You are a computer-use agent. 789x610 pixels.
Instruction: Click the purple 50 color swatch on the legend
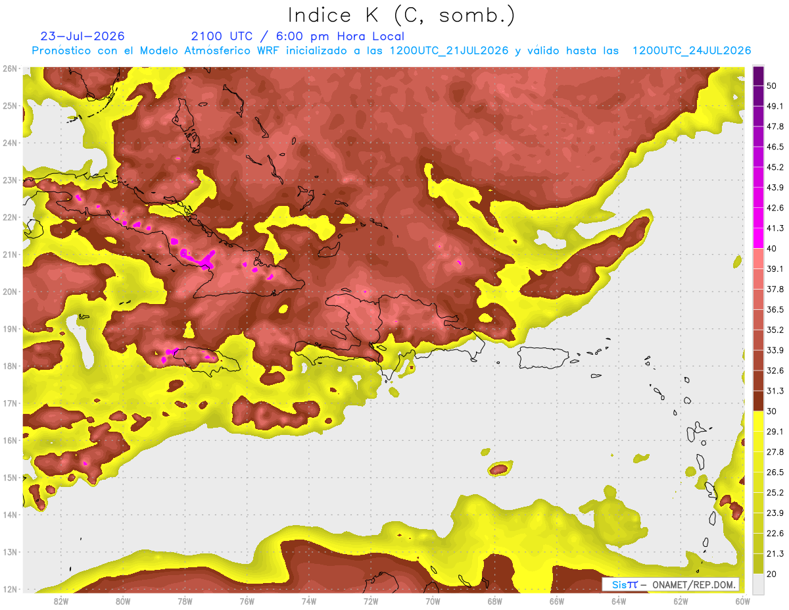coord(758,77)
